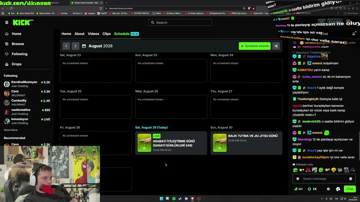Switch to channel Home tab
Screen dimensions: 360x202
click(x=66, y=34)
